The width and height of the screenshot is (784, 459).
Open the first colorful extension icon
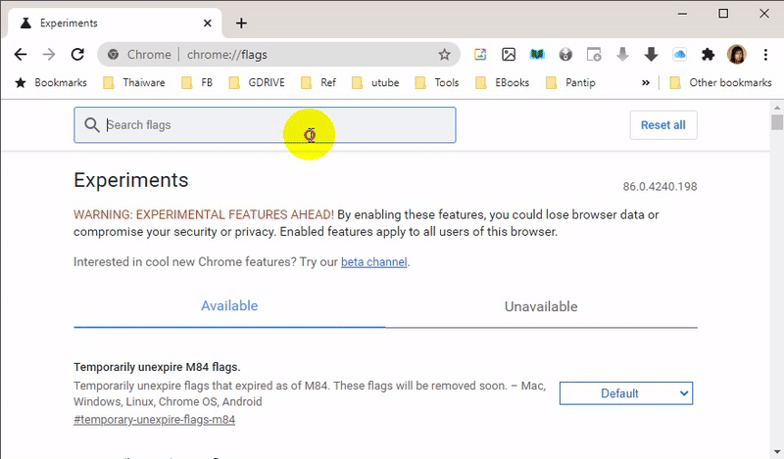pyautogui.click(x=480, y=55)
